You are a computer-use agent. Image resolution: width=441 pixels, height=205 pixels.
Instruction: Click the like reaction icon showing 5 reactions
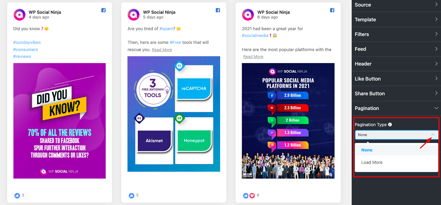[131, 195]
